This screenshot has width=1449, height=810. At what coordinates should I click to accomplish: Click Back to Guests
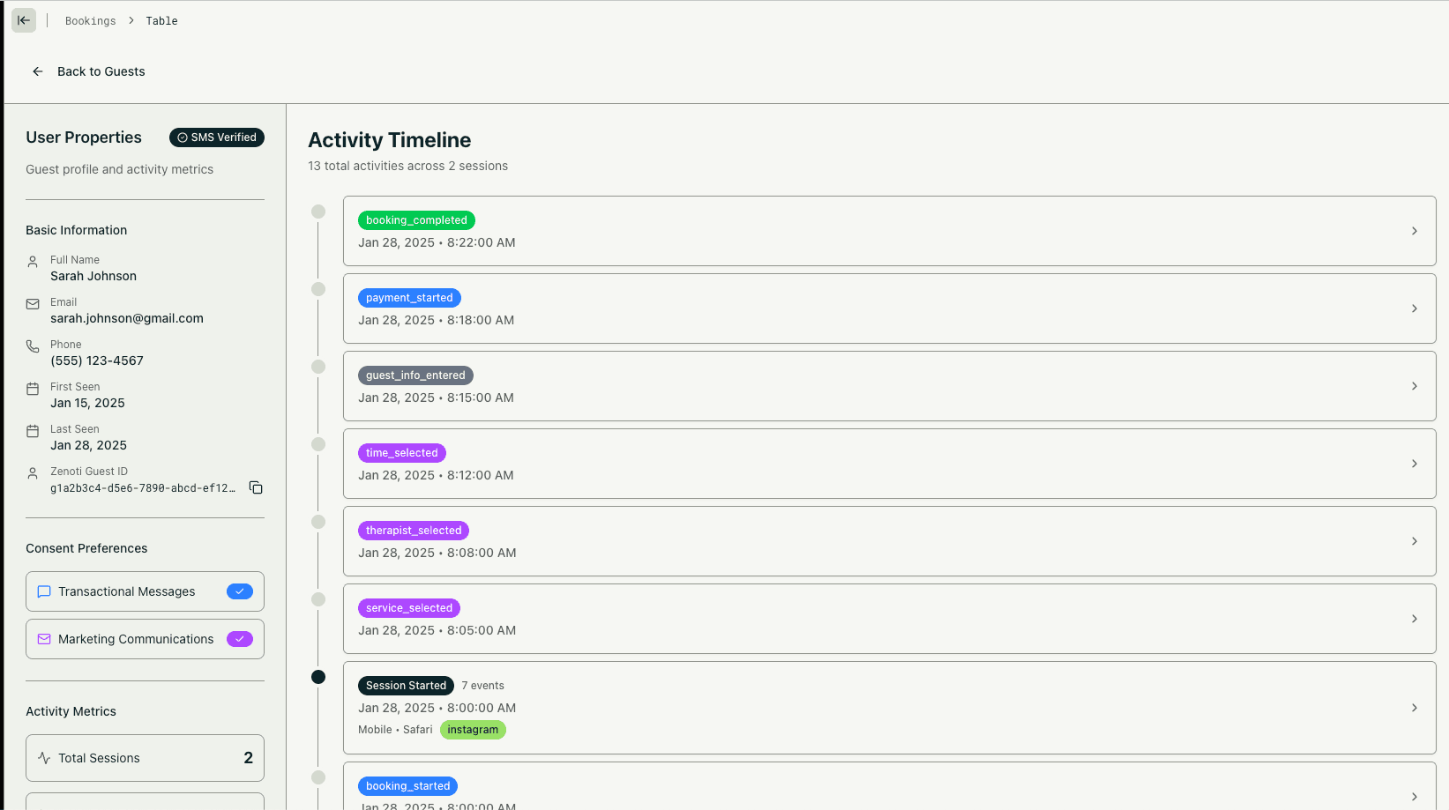click(87, 71)
